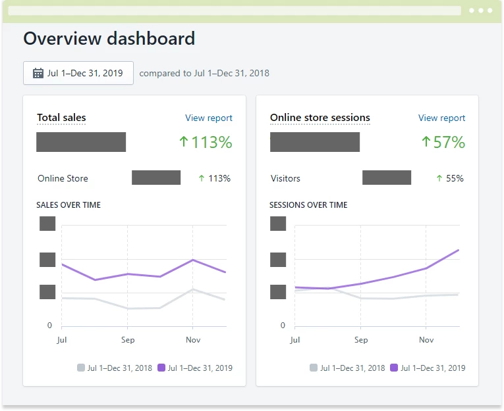
Task: Click the Nov axis label in sales chart
Action: point(193,340)
